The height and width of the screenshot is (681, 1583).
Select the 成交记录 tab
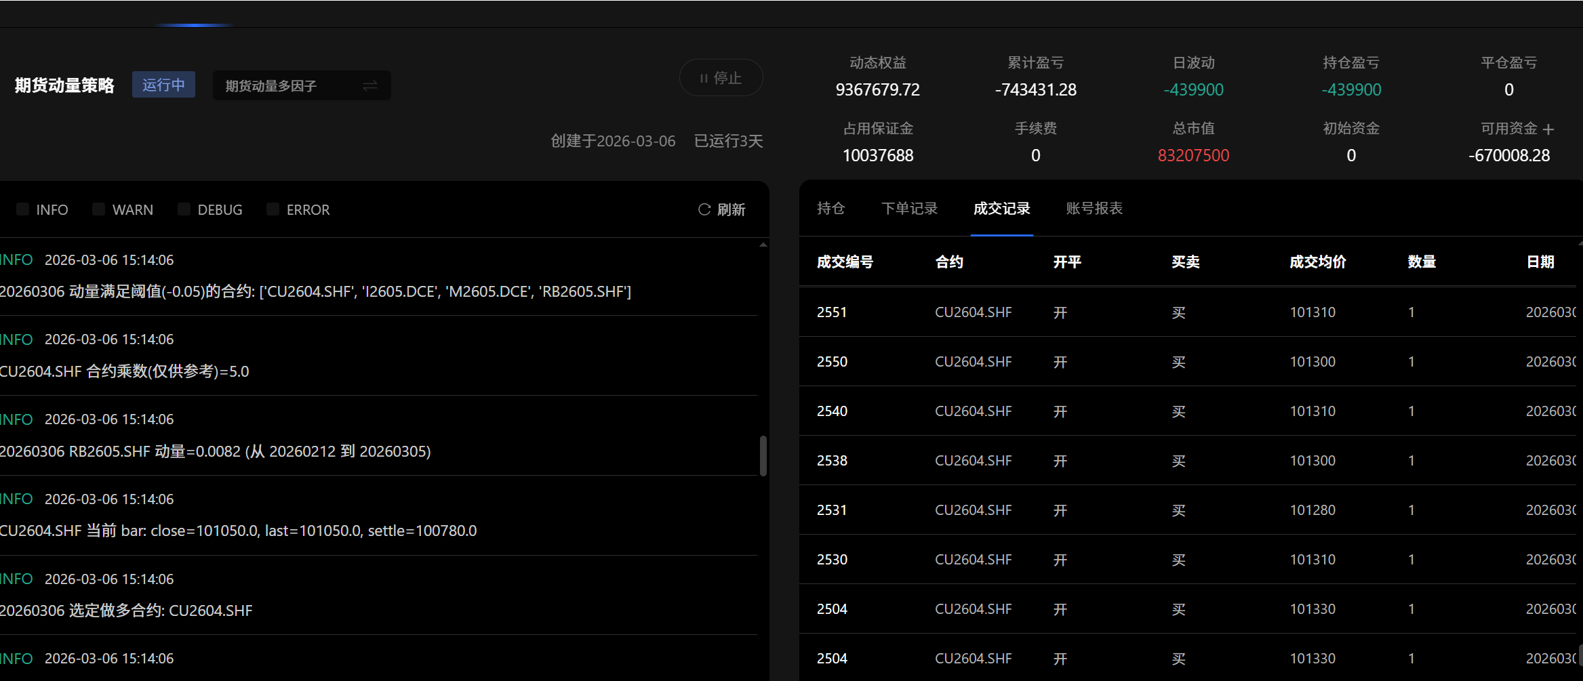1001,208
